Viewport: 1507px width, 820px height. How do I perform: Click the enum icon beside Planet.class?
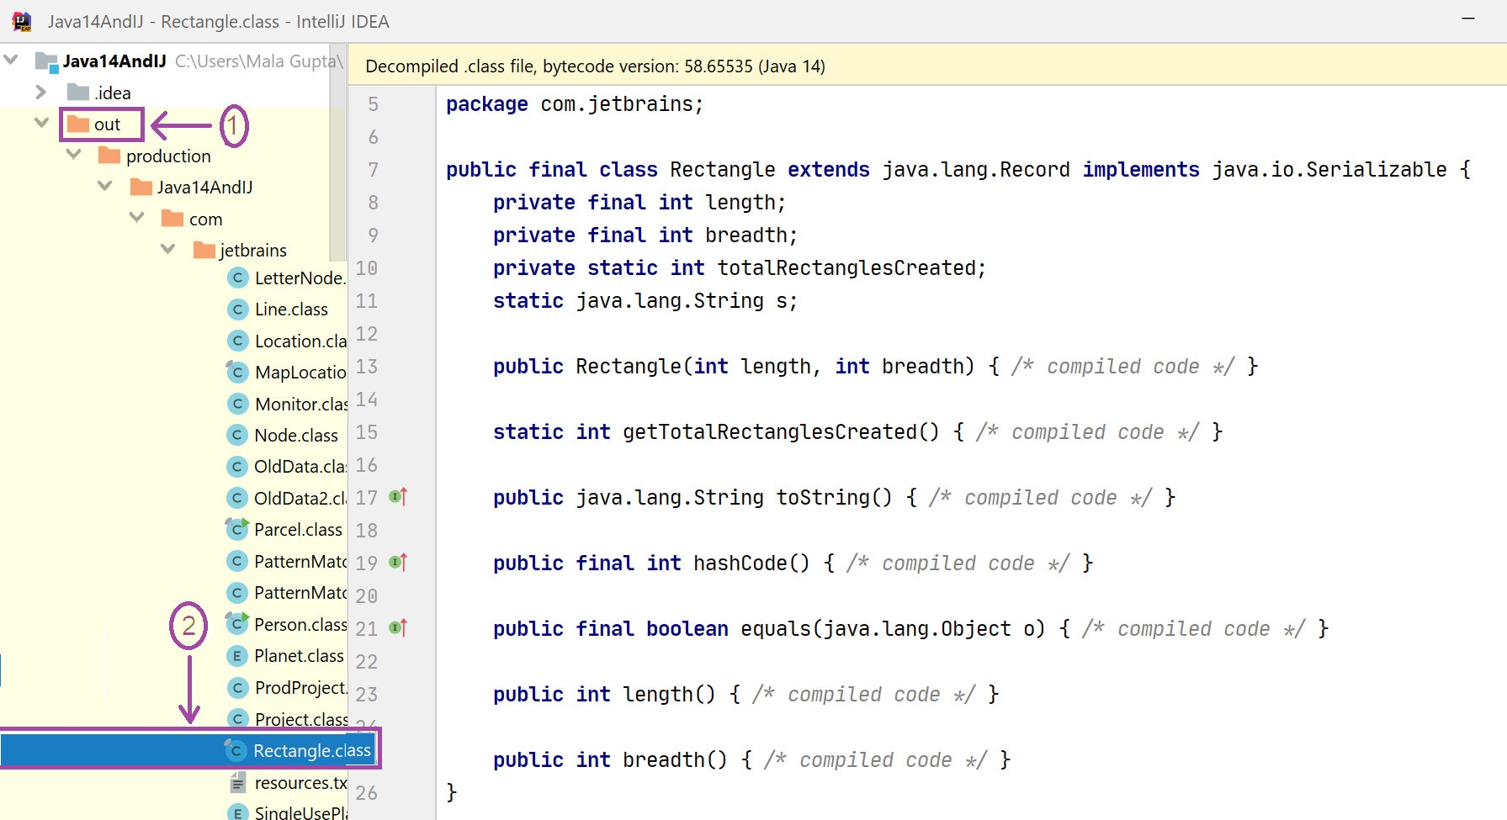[x=238, y=656]
